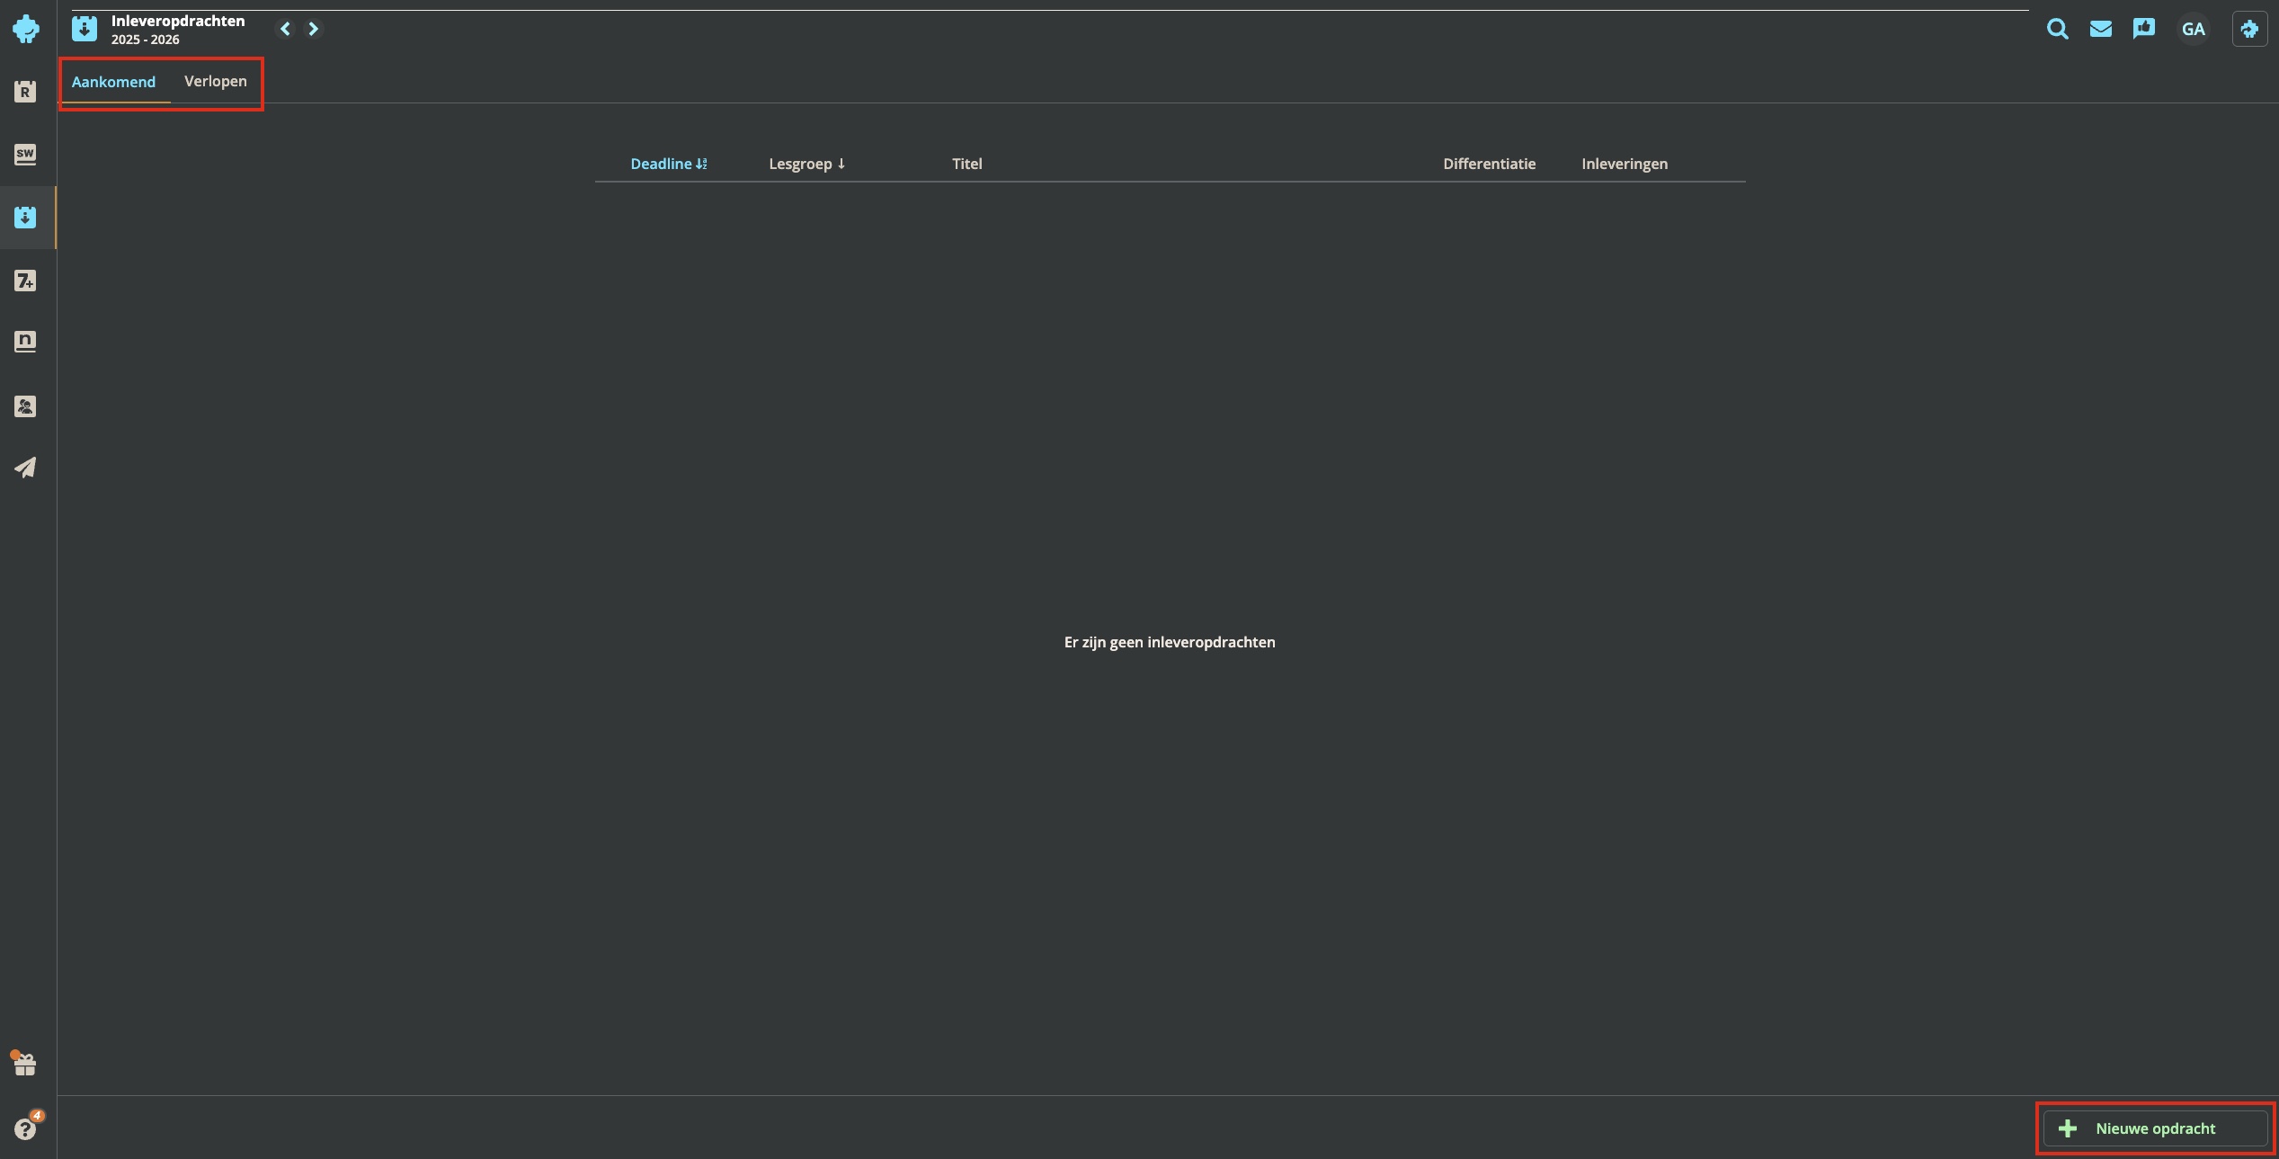Go to previous school year arrow
The image size is (2279, 1159).
click(285, 29)
